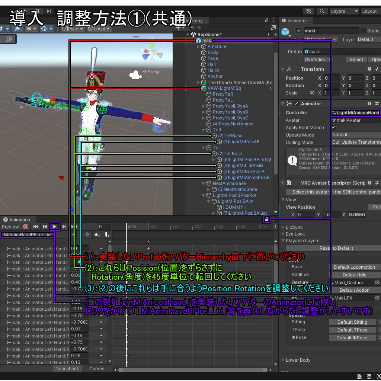The image size is (381, 381).
Task: Select the i DUMMY ! object
Action: click(234, 207)
